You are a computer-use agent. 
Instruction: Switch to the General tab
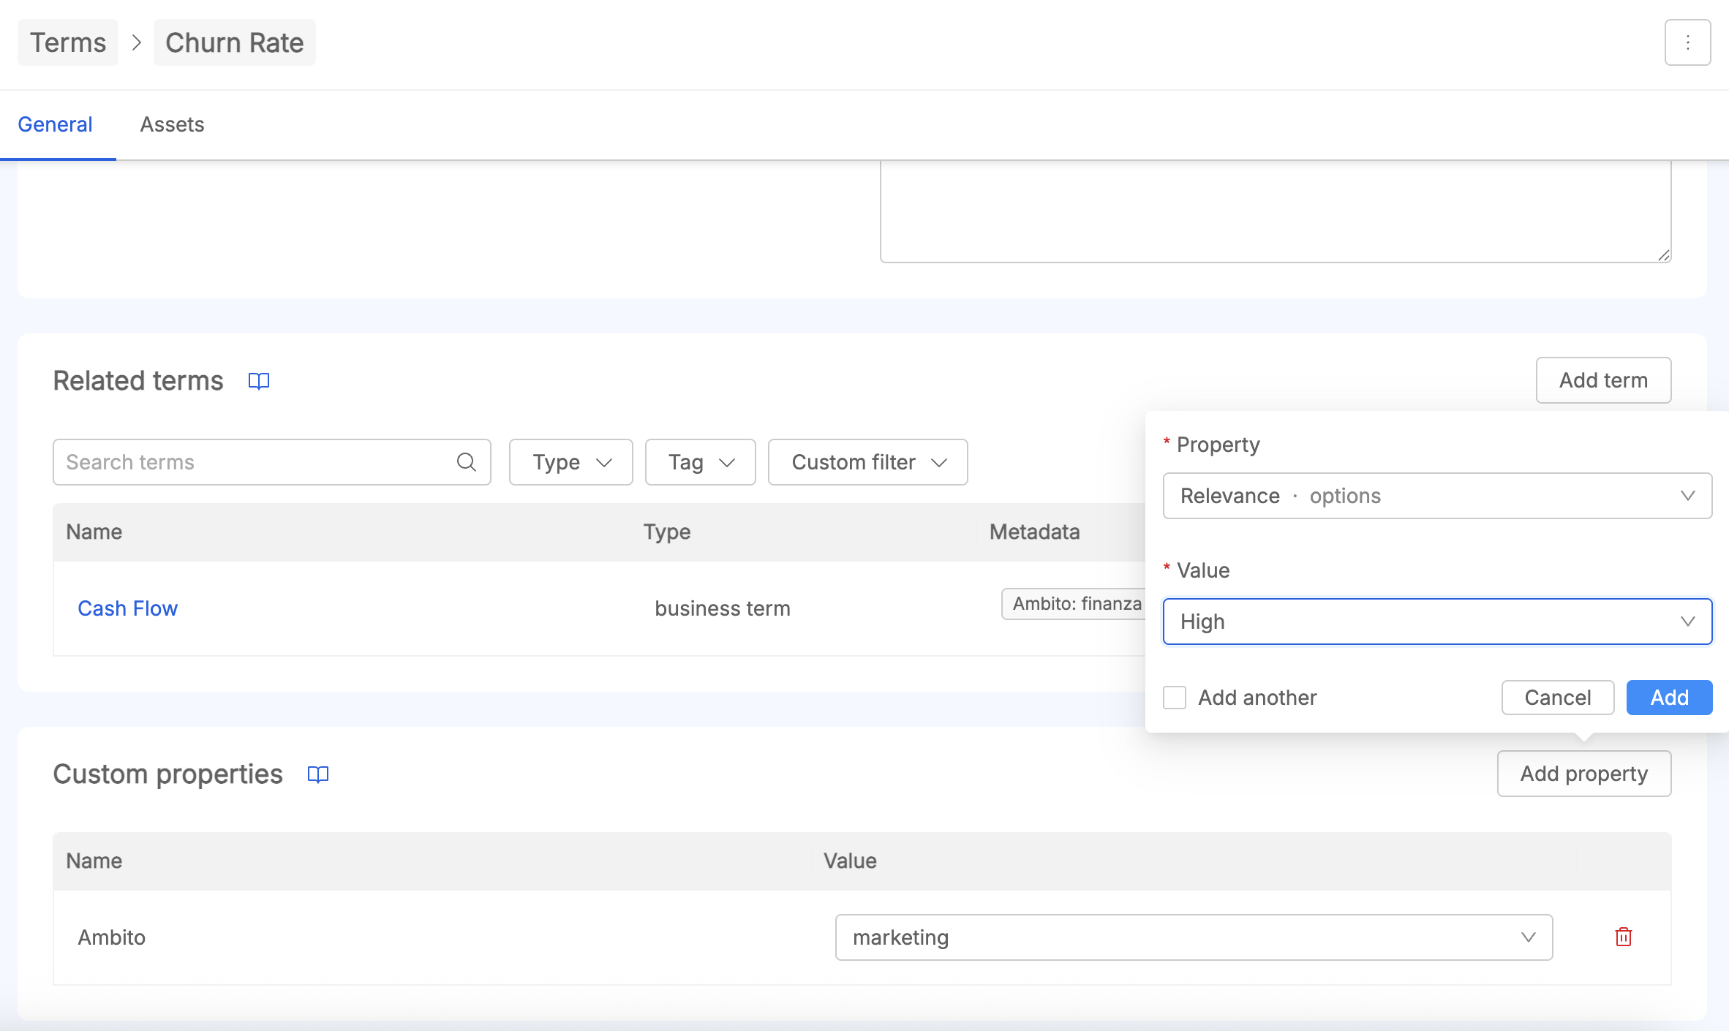coord(56,124)
